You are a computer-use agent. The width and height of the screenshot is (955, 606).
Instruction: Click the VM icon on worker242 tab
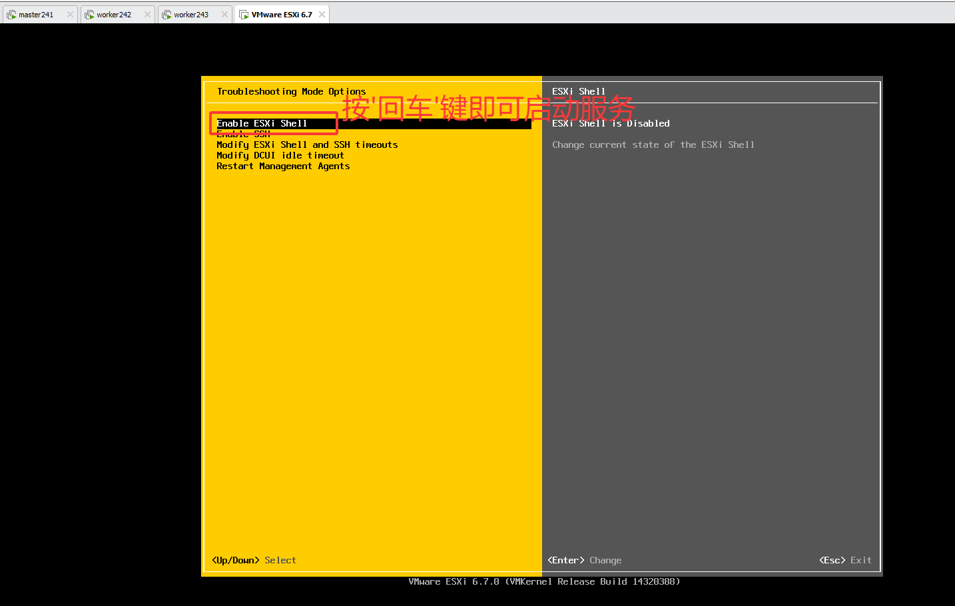89,15
